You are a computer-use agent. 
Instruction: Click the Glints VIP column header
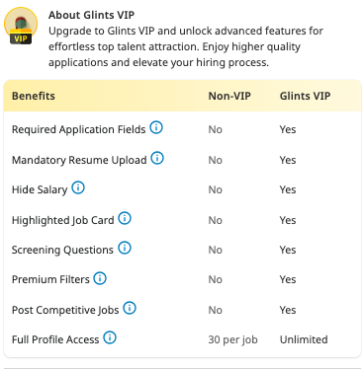coord(305,96)
